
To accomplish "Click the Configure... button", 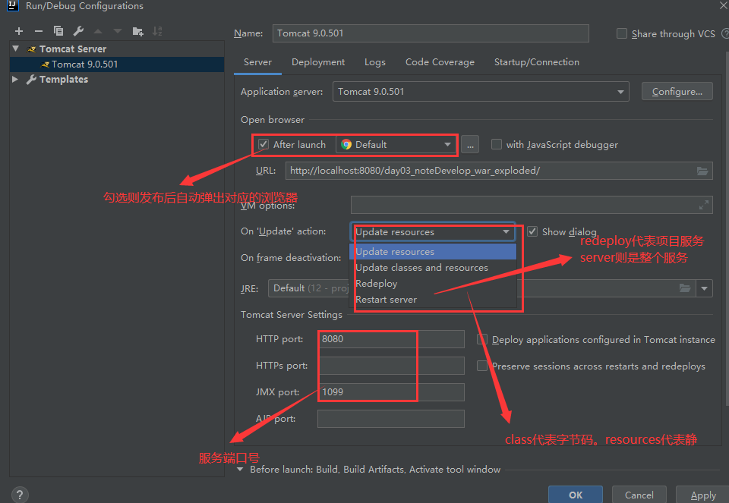I will tap(677, 92).
